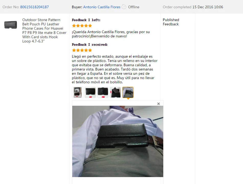This screenshot has width=243, height=184.
Task: Click star rating under Feedback I left
Action: click(x=82, y=26)
